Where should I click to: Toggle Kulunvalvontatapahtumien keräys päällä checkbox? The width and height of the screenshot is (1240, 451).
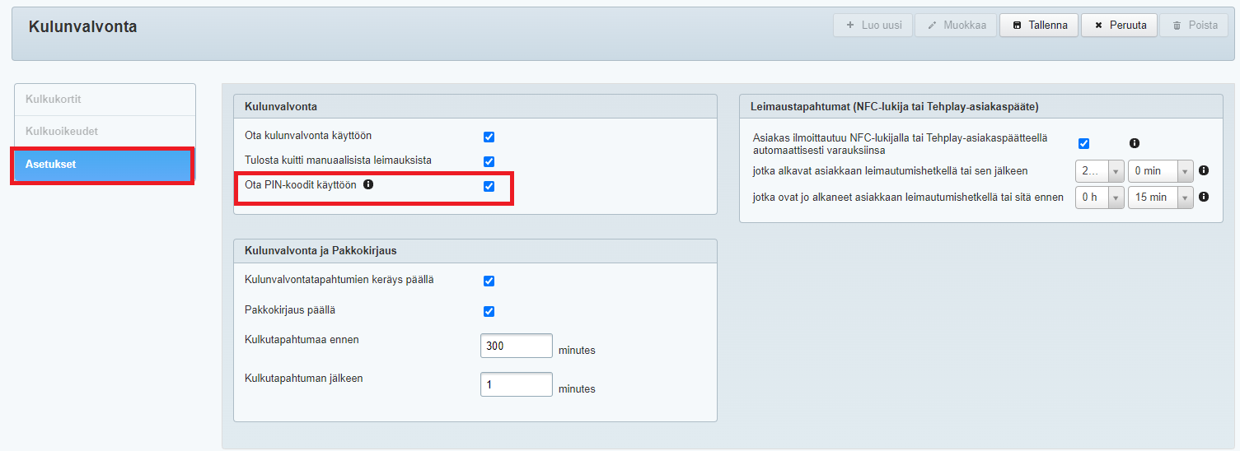point(489,281)
